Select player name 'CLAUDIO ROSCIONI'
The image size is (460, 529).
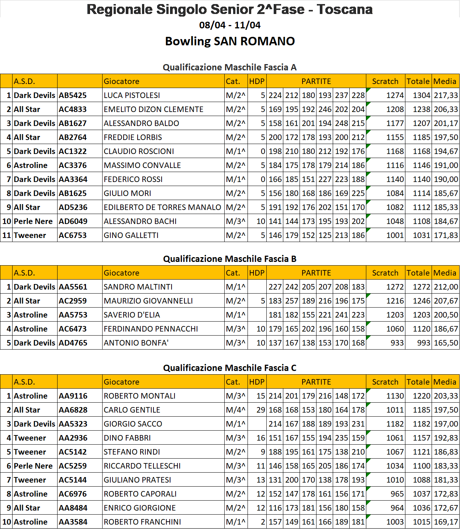coord(139,151)
